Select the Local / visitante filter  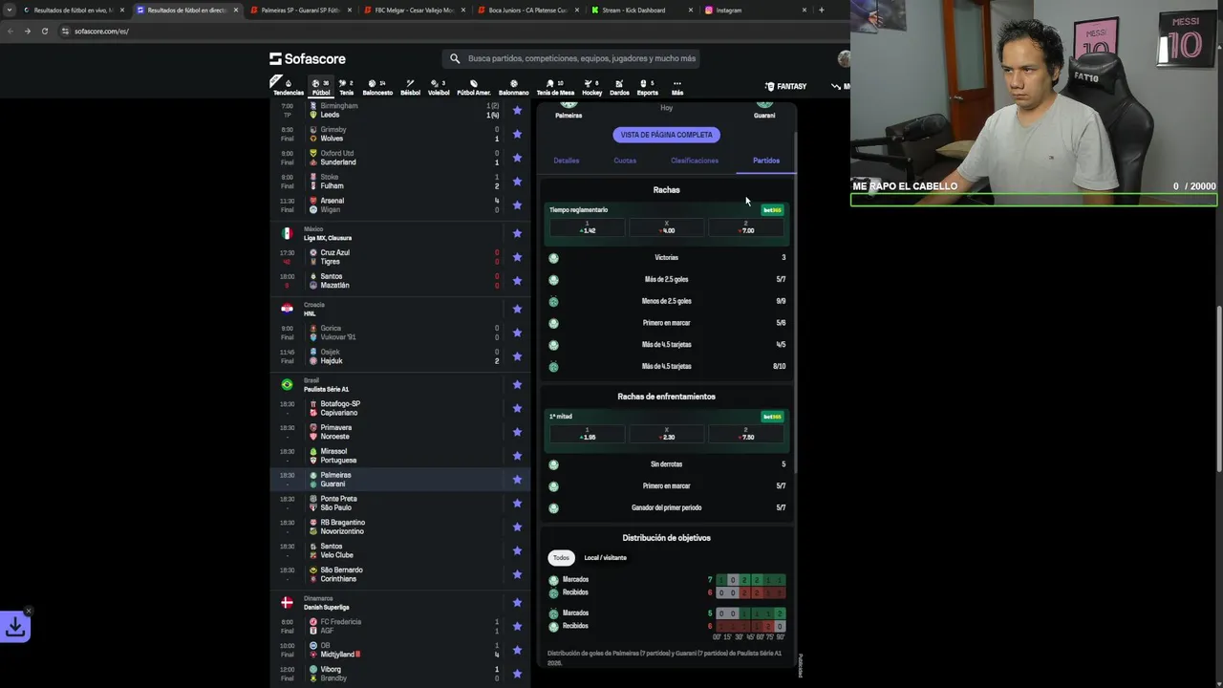[606, 558]
